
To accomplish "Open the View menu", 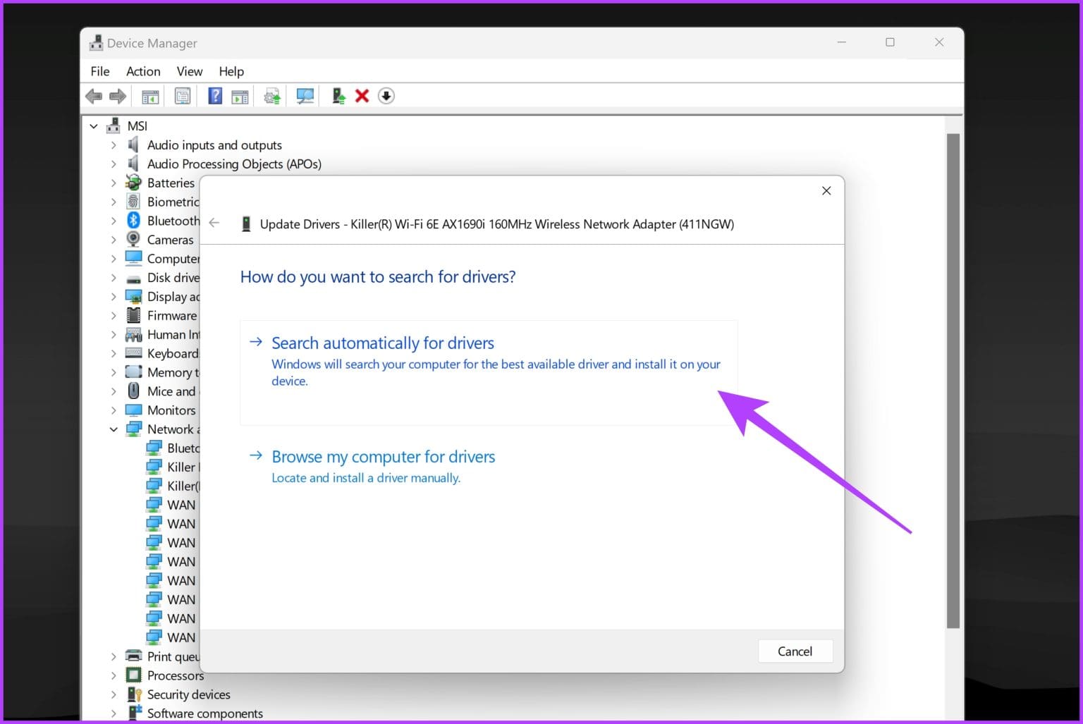I will coord(189,71).
